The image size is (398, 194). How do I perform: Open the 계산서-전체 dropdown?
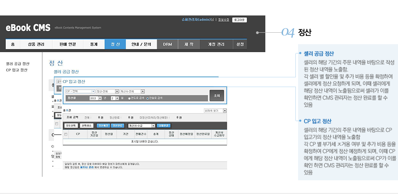[x=132, y=91]
